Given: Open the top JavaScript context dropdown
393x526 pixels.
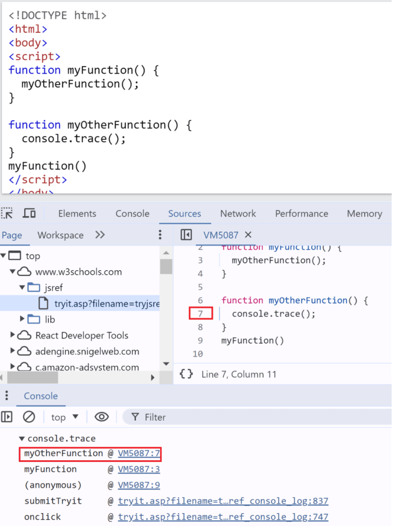Looking at the screenshot, I should click(65, 417).
